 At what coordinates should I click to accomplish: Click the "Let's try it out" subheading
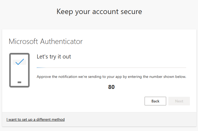(x=54, y=57)
